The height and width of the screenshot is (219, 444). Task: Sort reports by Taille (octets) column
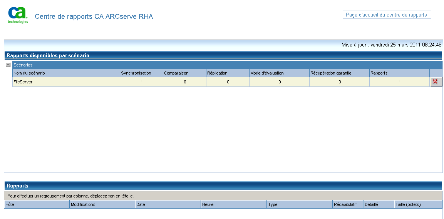[x=418, y=204]
